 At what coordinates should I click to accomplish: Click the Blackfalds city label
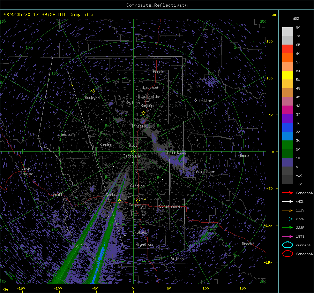[x=148, y=97]
